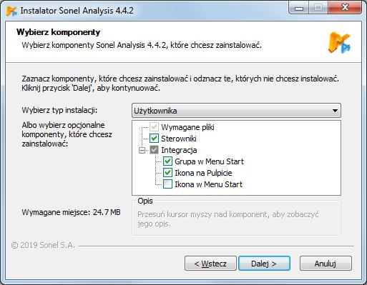Toggle the Sterowniki checkbox
Image resolution: width=367 pixels, height=285 pixels.
[x=154, y=138]
